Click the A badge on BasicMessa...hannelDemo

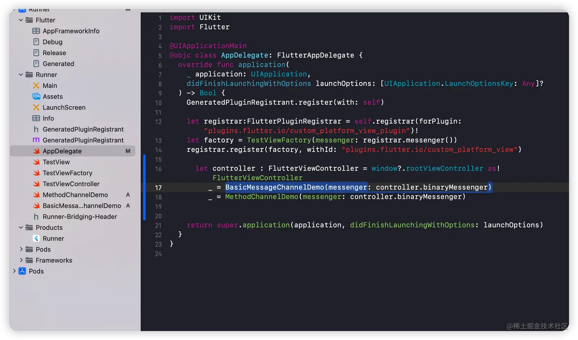(x=128, y=206)
